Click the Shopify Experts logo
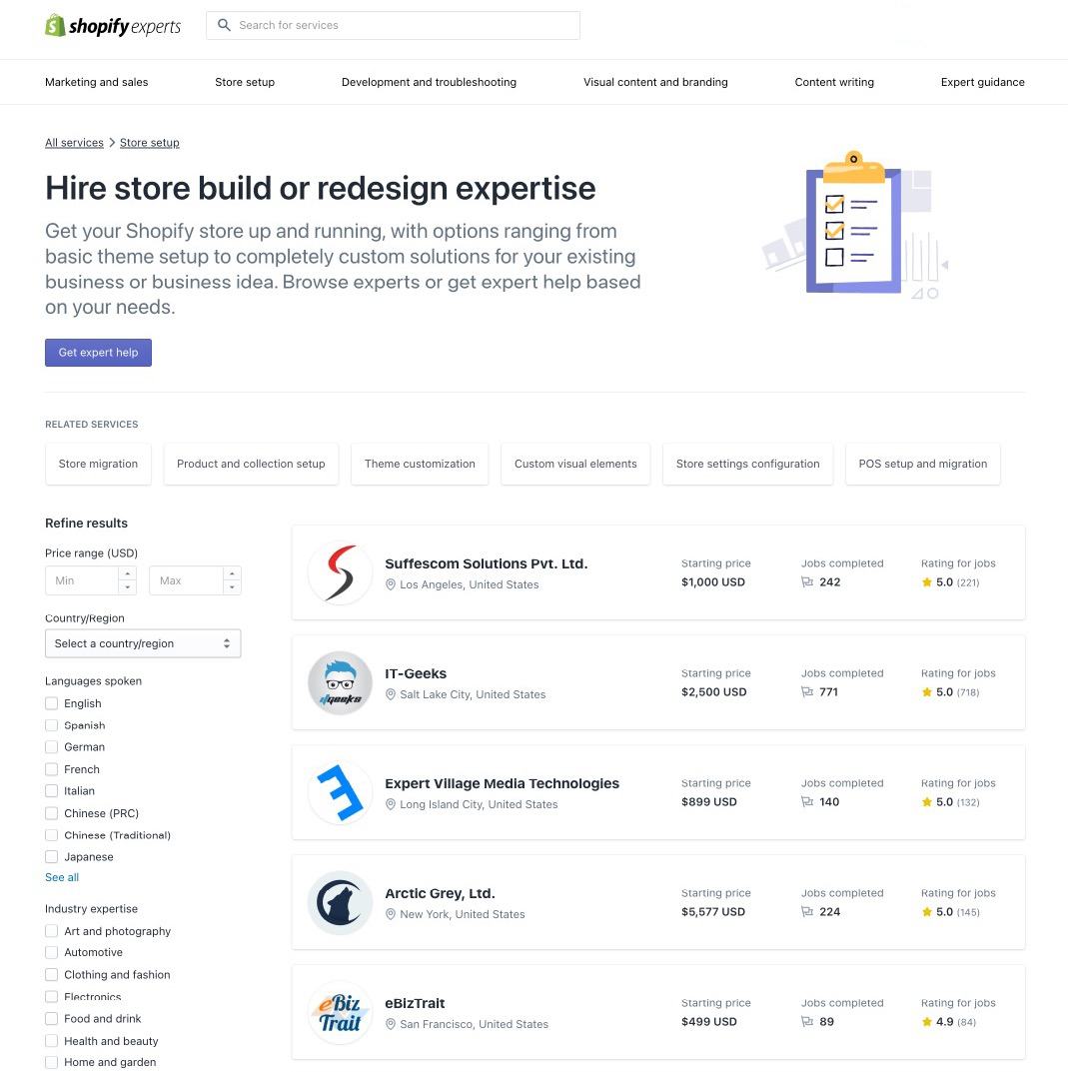The image size is (1068, 1072). point(112,25)
